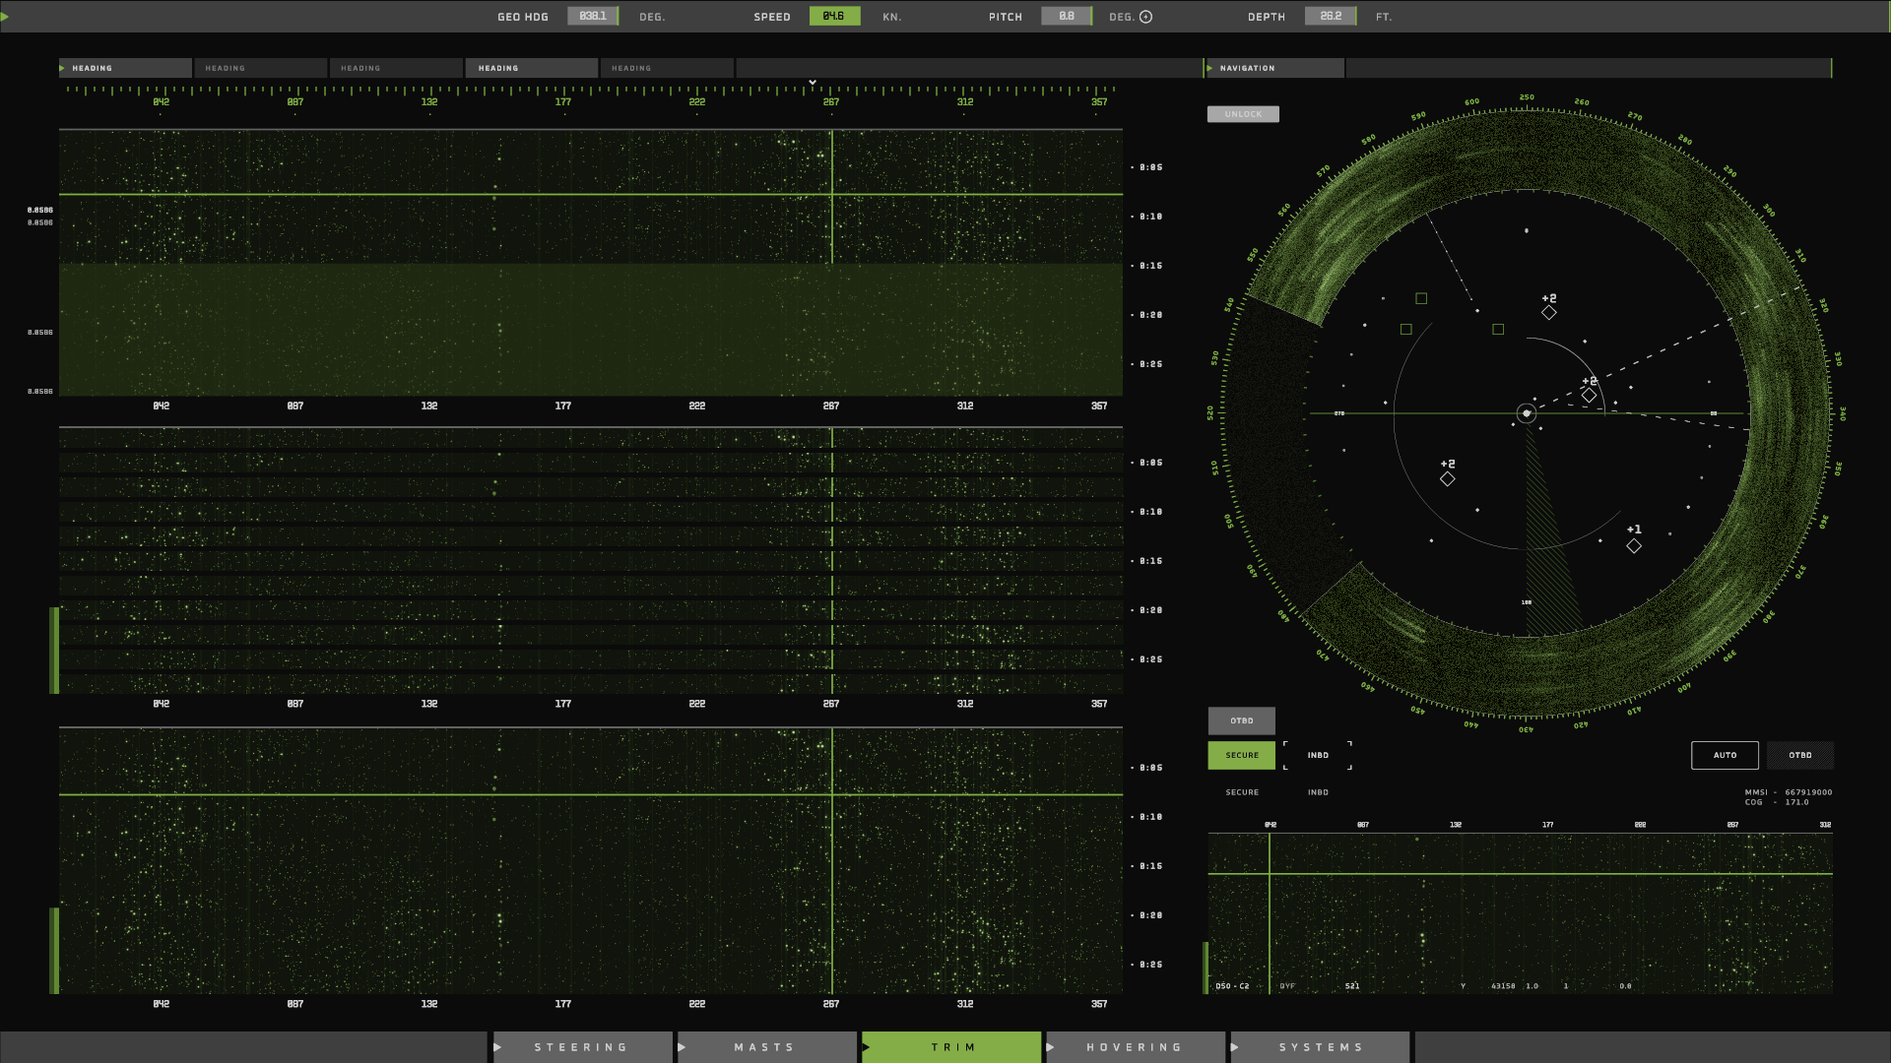The height and width of the screenshot is (1063, 1891).
Task: Click the green play arrow at top-left corner
Action: [5, 16]
